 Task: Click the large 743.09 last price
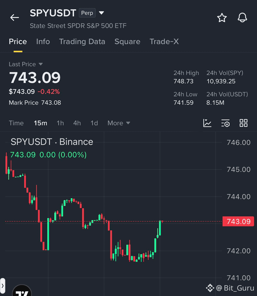click(x=35, y=78)
